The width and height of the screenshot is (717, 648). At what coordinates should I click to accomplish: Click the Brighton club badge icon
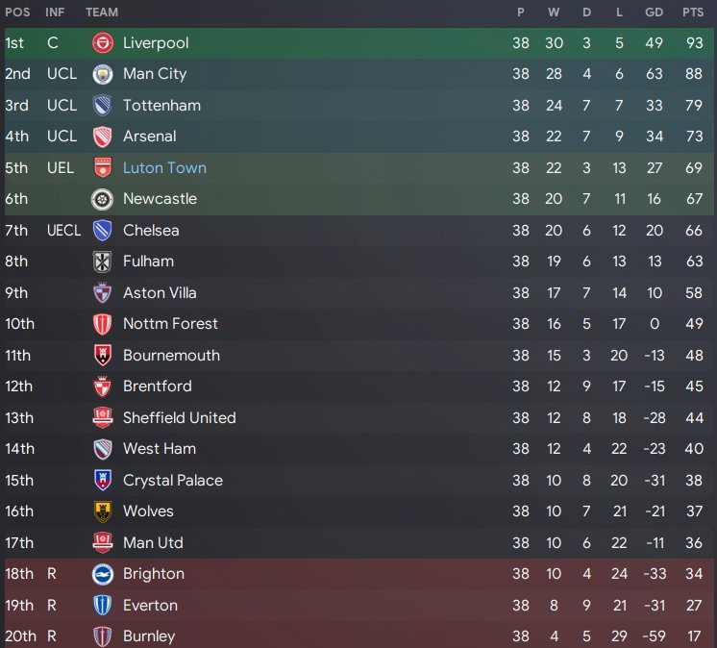103,574
